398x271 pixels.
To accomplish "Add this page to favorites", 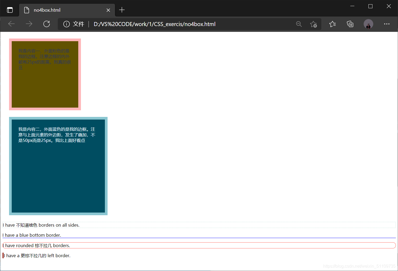I will (313, 24).
